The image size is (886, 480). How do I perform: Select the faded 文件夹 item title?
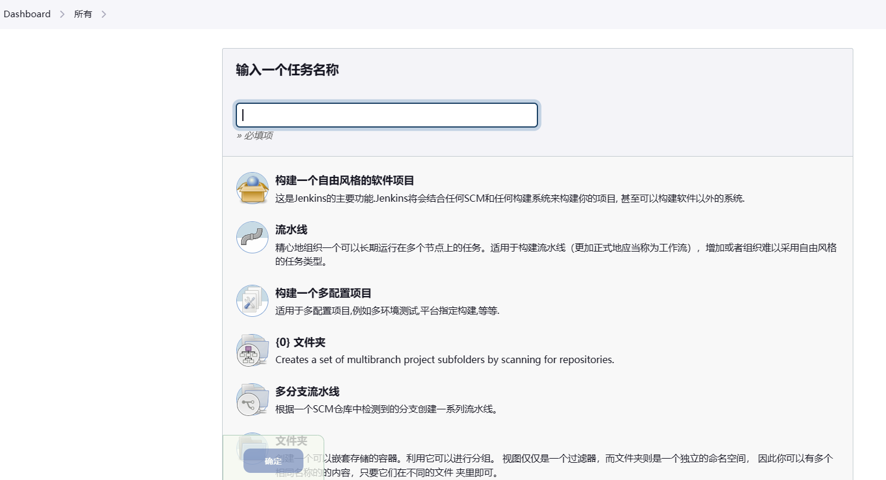click(x=292, y=441)
